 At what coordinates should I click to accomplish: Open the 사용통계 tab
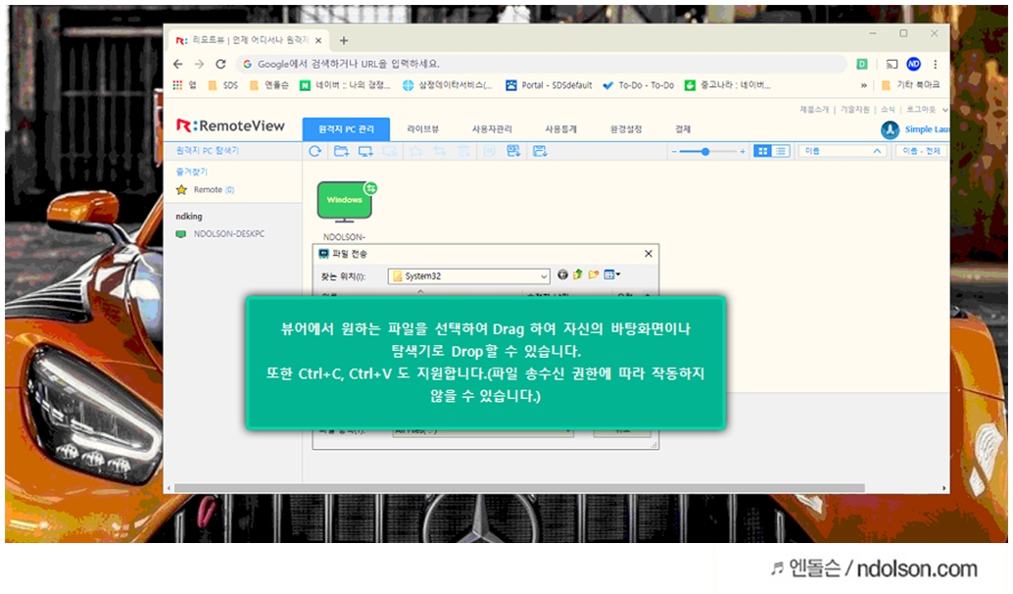[x=560, y=129]
